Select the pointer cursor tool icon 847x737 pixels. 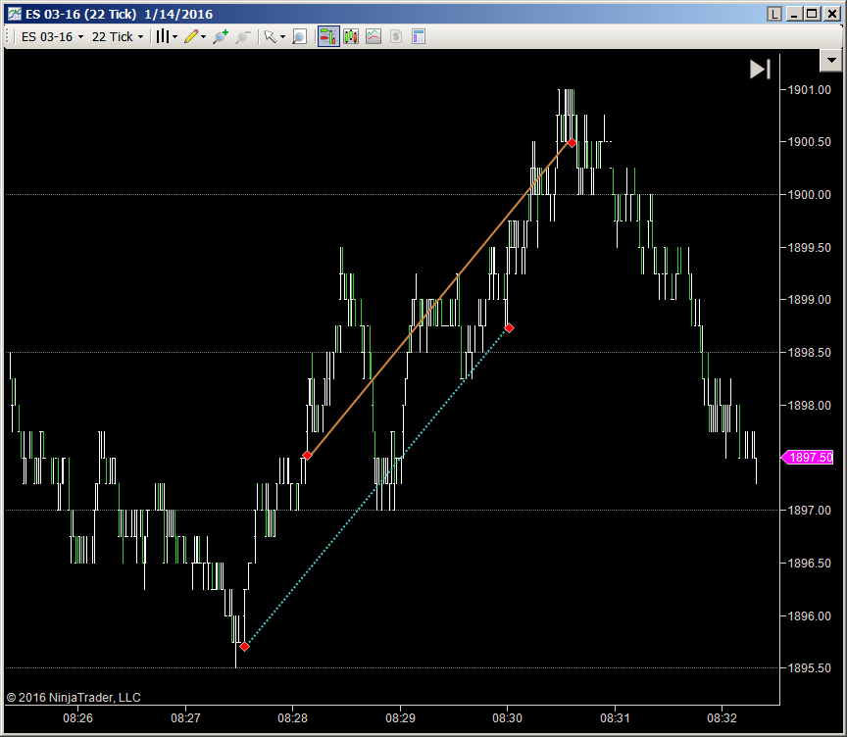[271, 36]
